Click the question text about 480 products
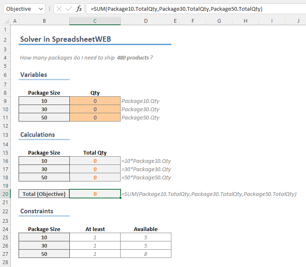Image resolution: width=306 pixels, height=267 pixels. click(x=86, y=57)
